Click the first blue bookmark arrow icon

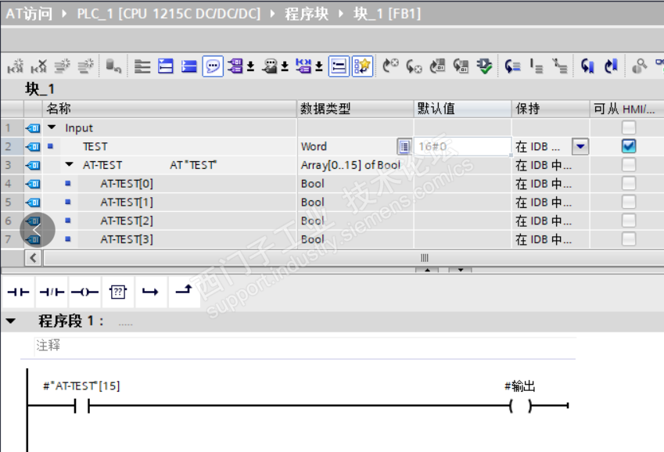pyautogui.click(x=587, y=66)
